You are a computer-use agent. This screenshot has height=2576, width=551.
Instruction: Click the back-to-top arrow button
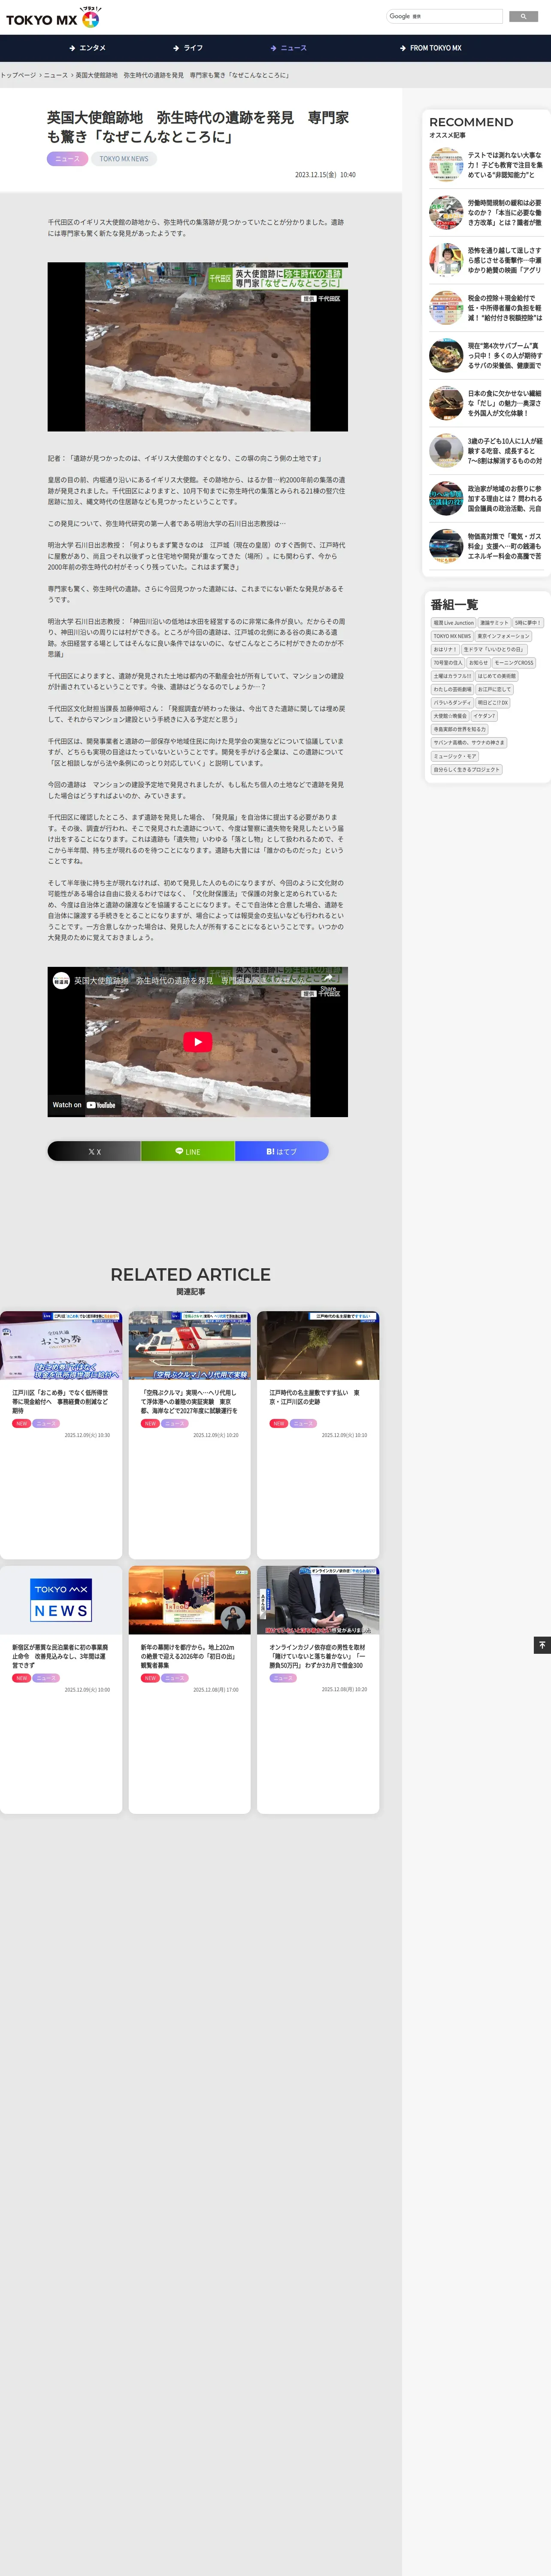pyautogui.click(x=542, y=1645)
